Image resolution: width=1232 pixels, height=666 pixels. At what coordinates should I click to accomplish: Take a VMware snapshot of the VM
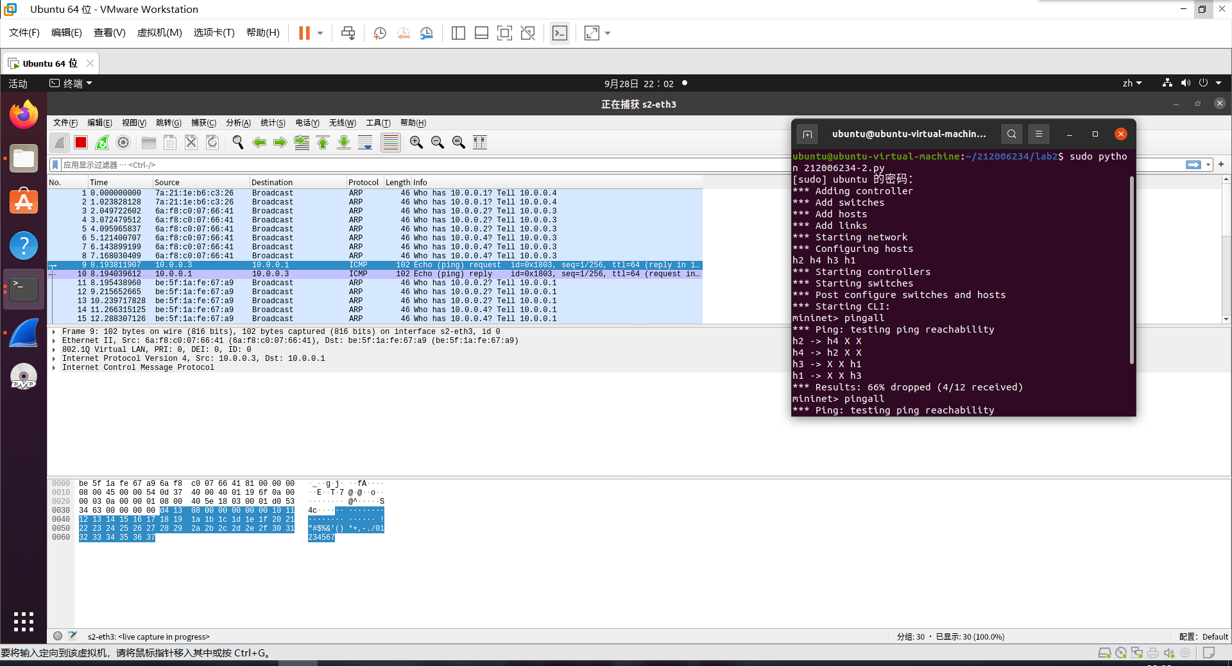tap(380, 33)
